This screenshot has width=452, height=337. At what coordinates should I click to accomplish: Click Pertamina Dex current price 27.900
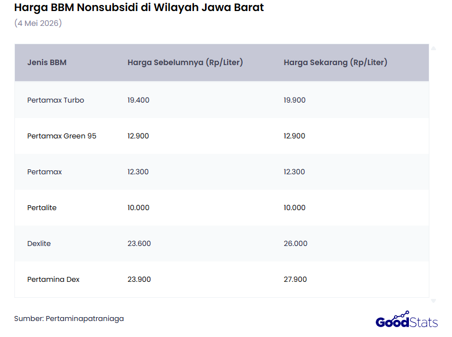(x=295, y=279)
